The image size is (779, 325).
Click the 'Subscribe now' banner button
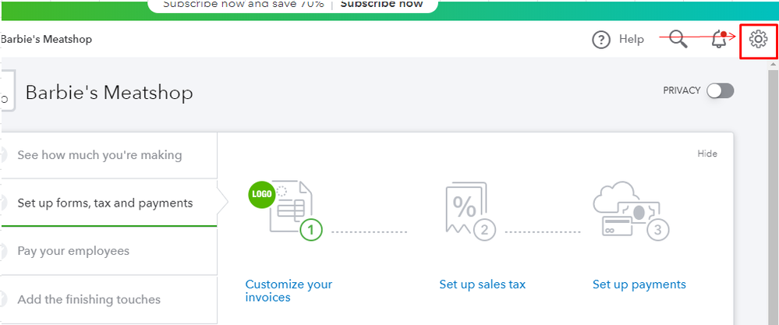(381, 5)
